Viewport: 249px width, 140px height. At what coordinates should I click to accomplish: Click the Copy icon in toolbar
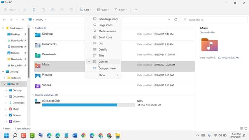pyautogui.click(x=34, y=10)
